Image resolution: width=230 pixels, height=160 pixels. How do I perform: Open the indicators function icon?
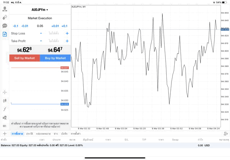(x=5, y=109)
